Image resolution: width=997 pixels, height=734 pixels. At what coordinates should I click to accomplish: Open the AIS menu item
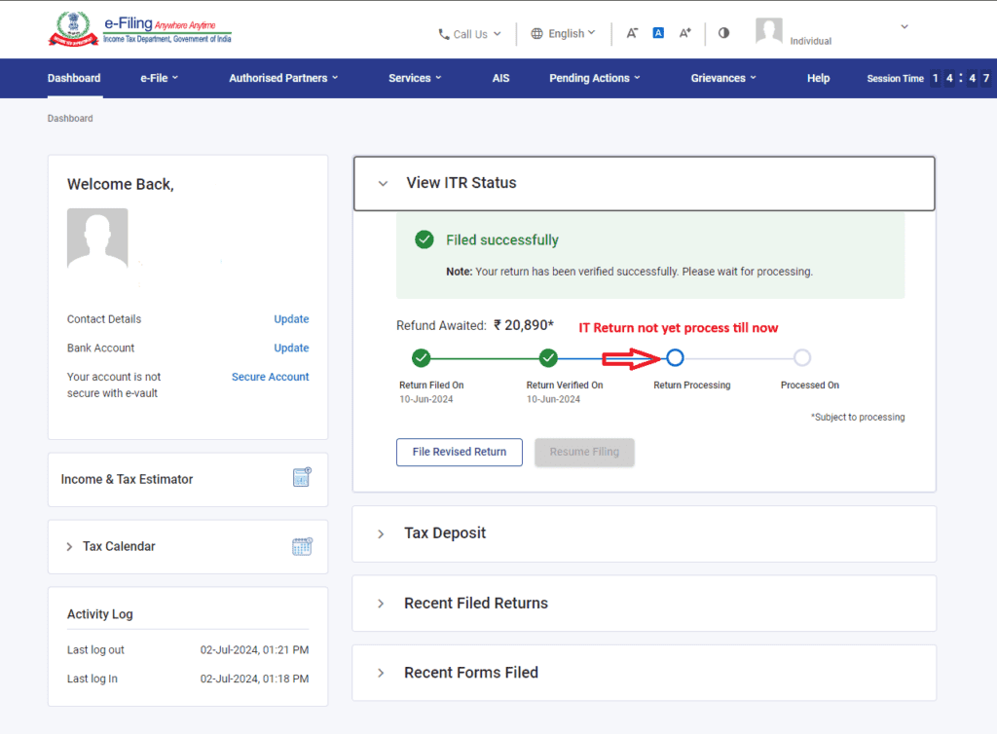(500, 78)
